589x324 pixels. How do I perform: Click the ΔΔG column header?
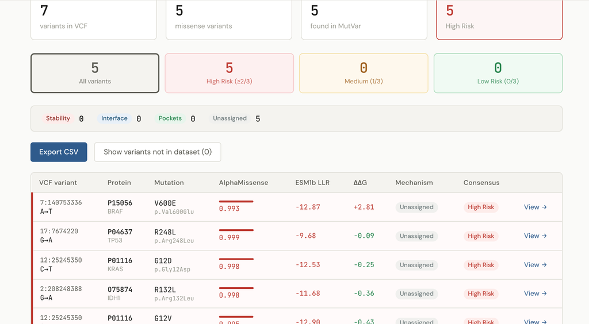(x=360, y=183)
